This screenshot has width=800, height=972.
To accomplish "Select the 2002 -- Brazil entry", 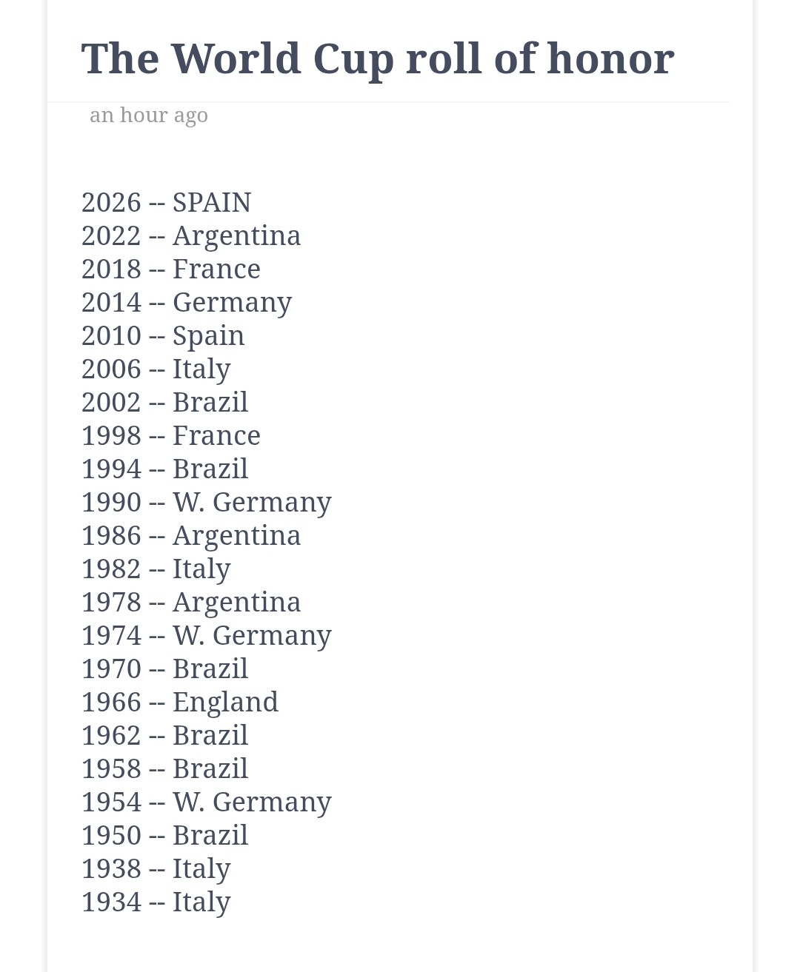I will coord(165,402).
